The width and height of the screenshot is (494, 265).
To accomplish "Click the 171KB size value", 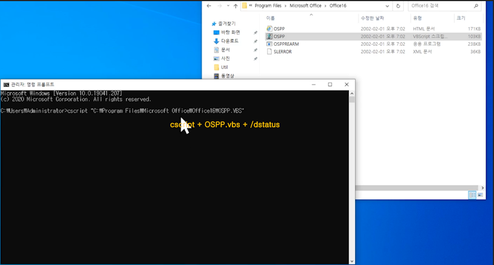I will coord(474,29).
